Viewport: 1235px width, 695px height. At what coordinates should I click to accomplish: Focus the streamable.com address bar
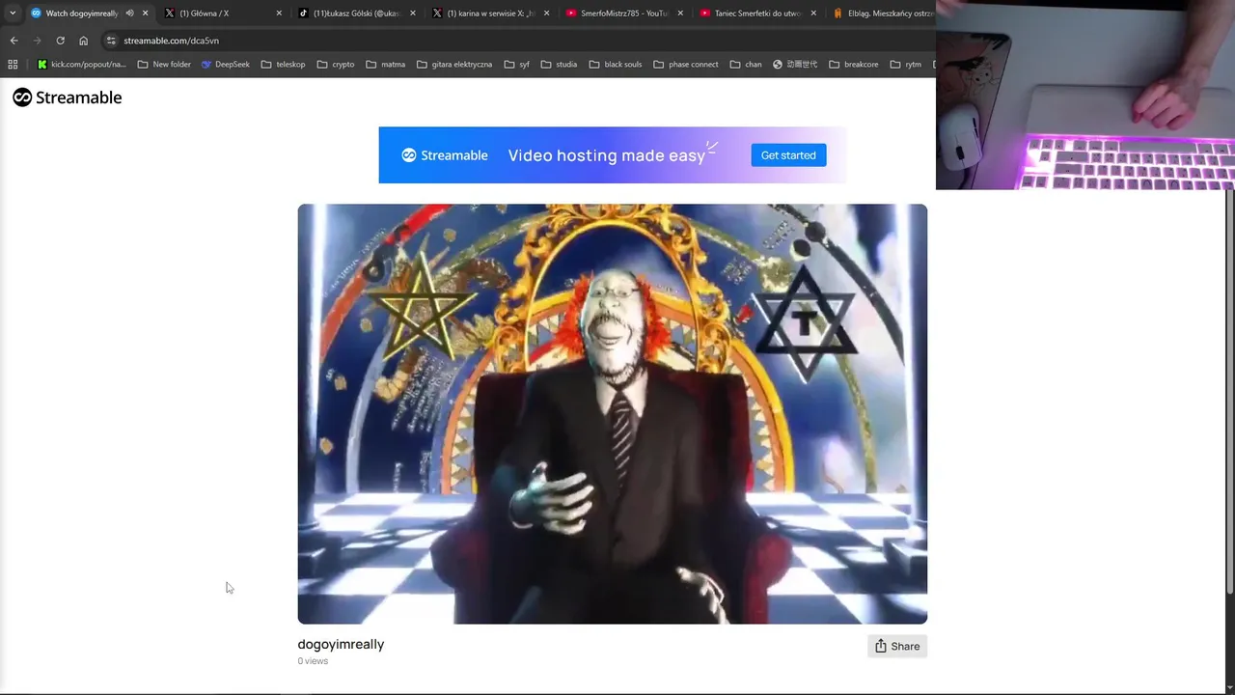521,41
